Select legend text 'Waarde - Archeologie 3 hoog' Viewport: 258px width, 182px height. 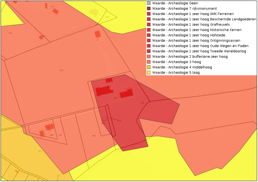(176, 62)
